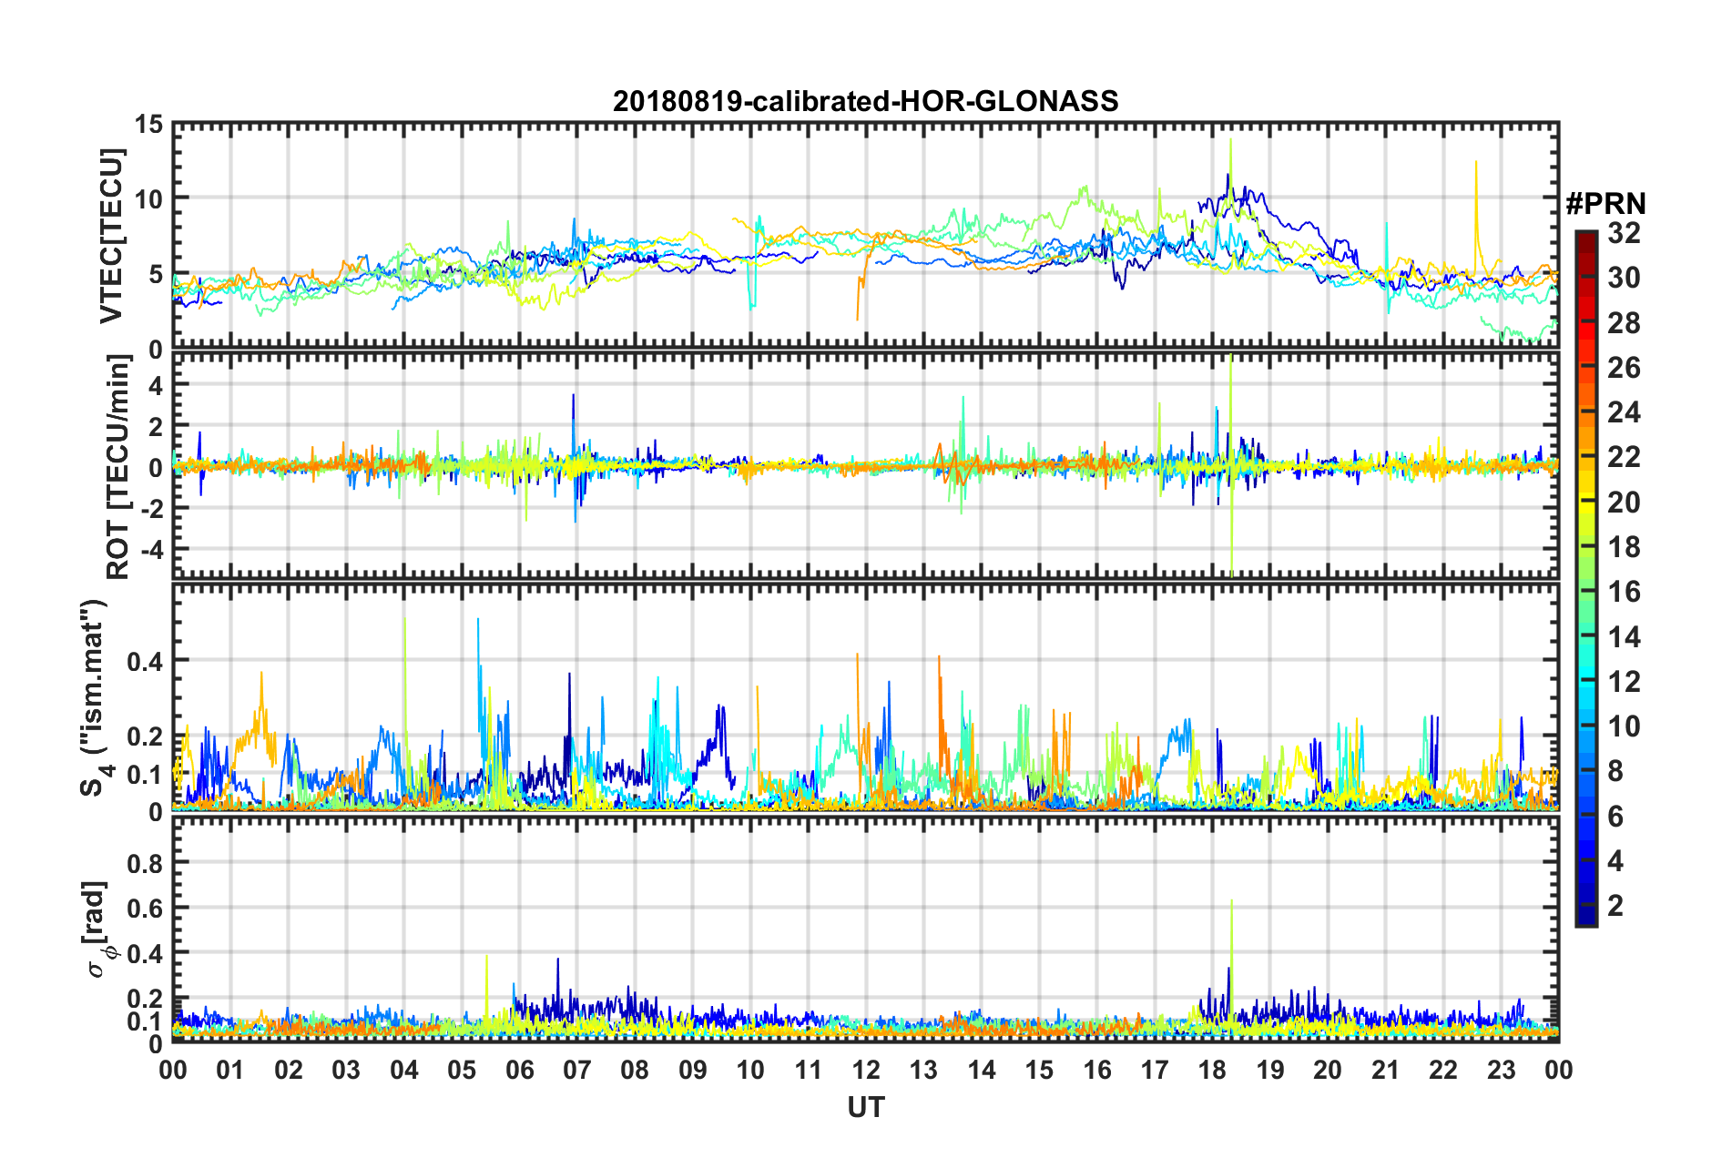Click x-axis tick label 18
The height and width of the screenshot is (1158, 1732).
[1212, 1069]
